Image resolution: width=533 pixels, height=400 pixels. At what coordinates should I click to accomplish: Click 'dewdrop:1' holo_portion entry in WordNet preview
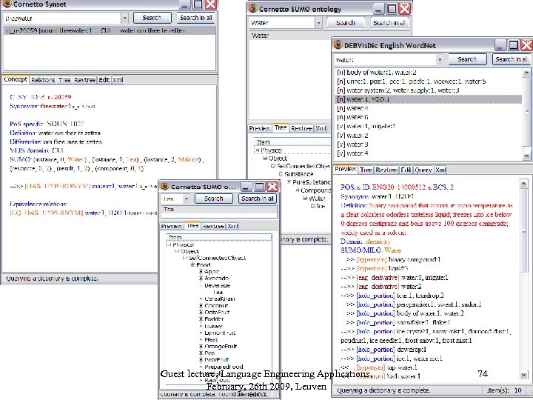point(412,350)
